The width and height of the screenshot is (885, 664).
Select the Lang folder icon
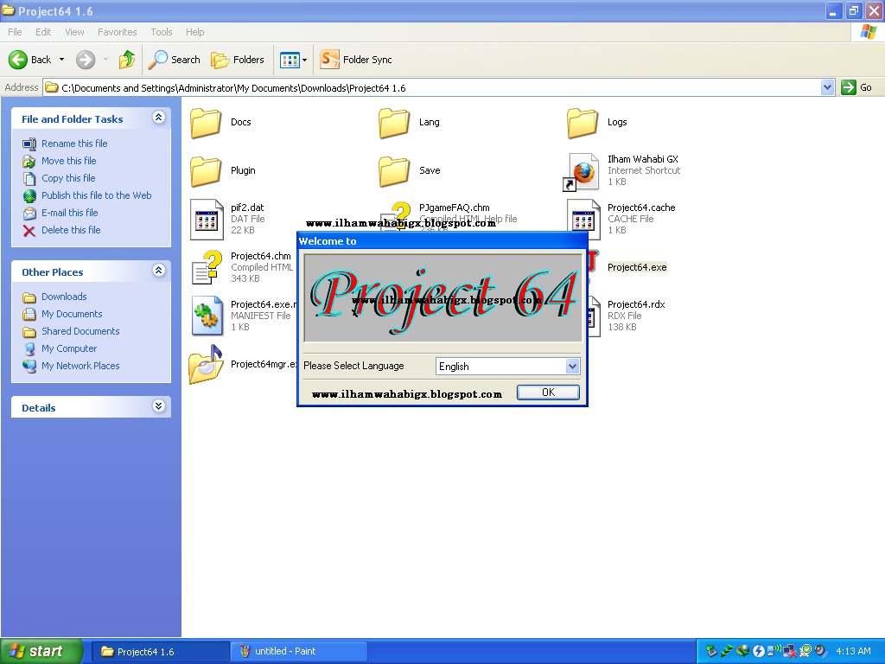pos(394,123)
